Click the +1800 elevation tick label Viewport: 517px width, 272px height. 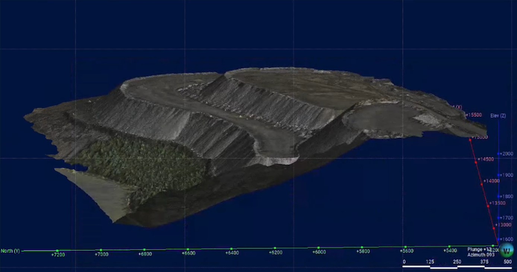pos(507,196)
